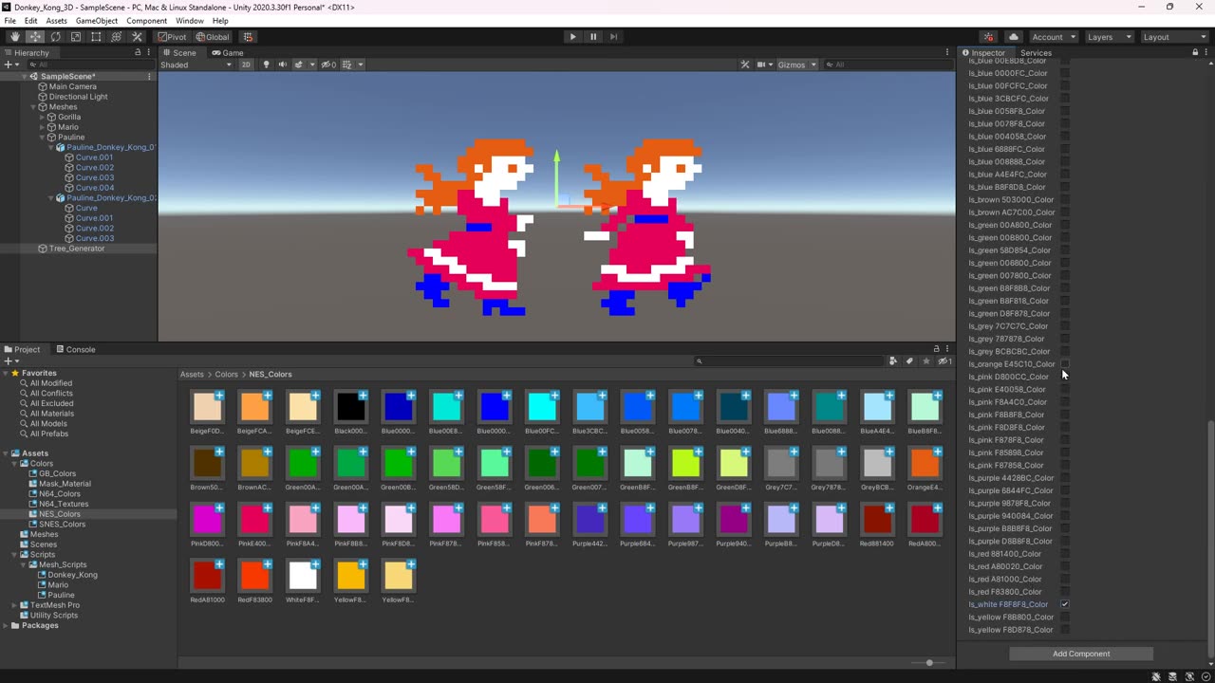
Task: Select the Move tool in toolbar
Action: click(35, 37)
